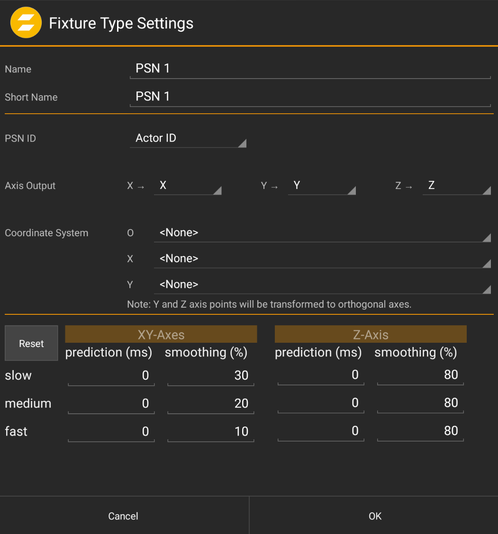498x534 pixels.
Task: Click the Z-Axis section header
Action: click(x=371, y=334)
